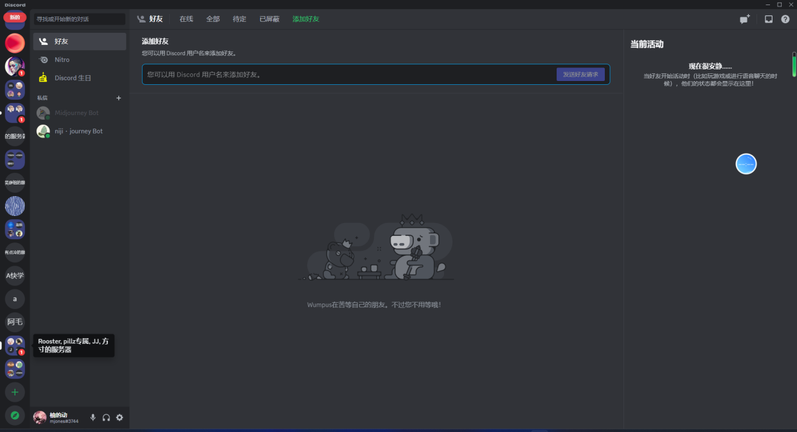
Task: Open niji・journey Bot direct message
Action: click(x=80, y=131)
